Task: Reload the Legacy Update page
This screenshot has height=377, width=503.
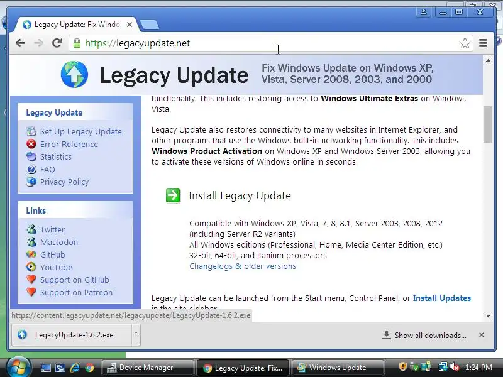Action: click(57, 43)
